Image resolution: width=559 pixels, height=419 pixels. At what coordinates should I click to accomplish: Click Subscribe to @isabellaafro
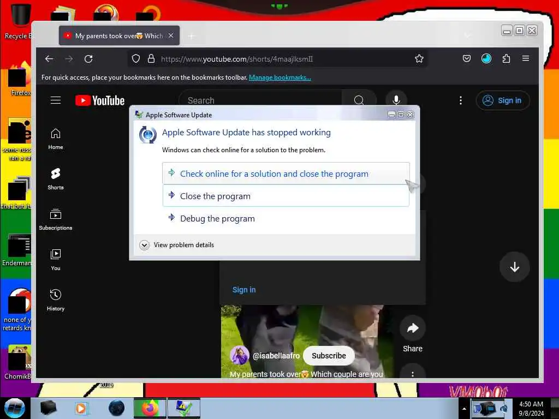point(329,356)
